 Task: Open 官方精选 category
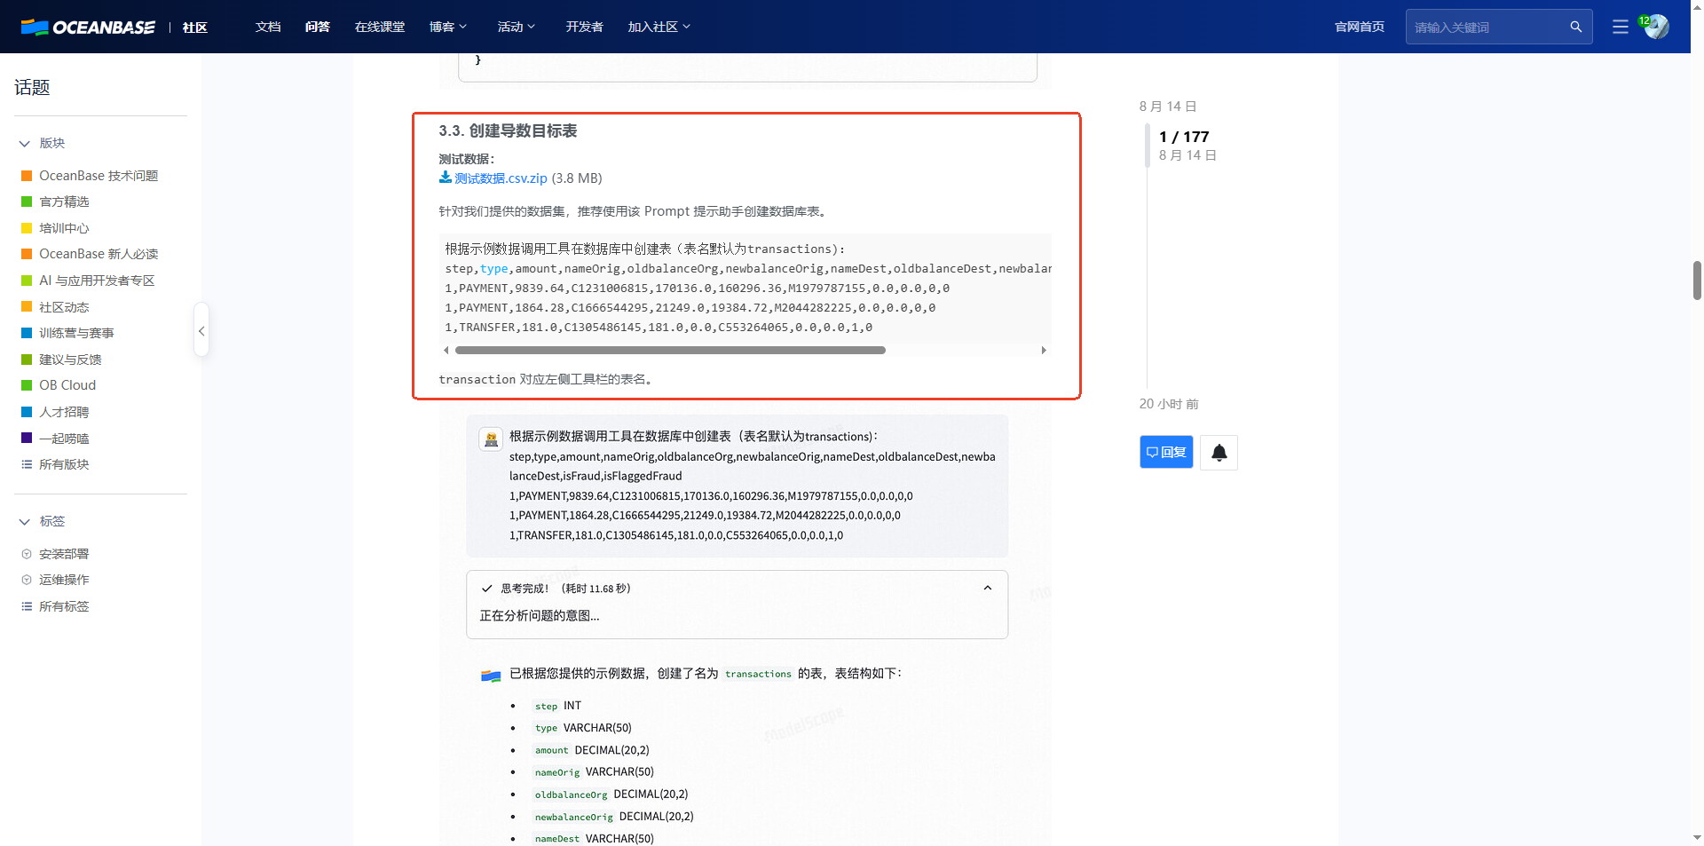point(65,202)
